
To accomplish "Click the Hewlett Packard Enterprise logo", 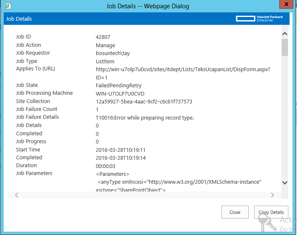I will click(259, 19).
